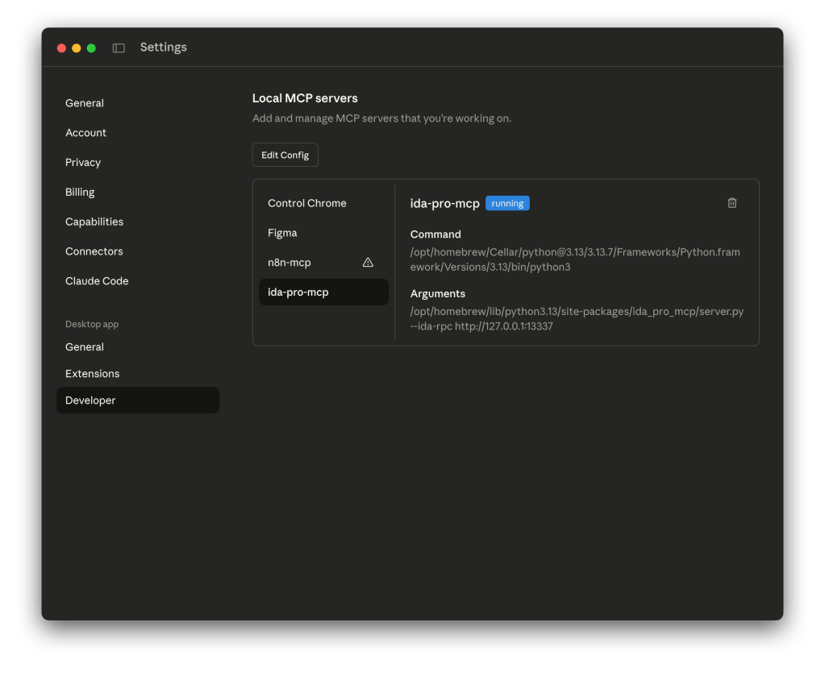Delete ida-pro-mcp server with trash icon

[731, 203]
